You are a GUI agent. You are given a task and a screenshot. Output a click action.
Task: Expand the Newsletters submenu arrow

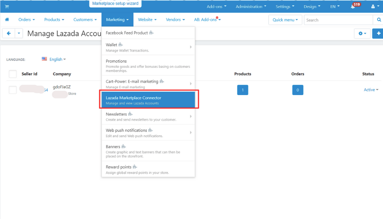[191, 116]
